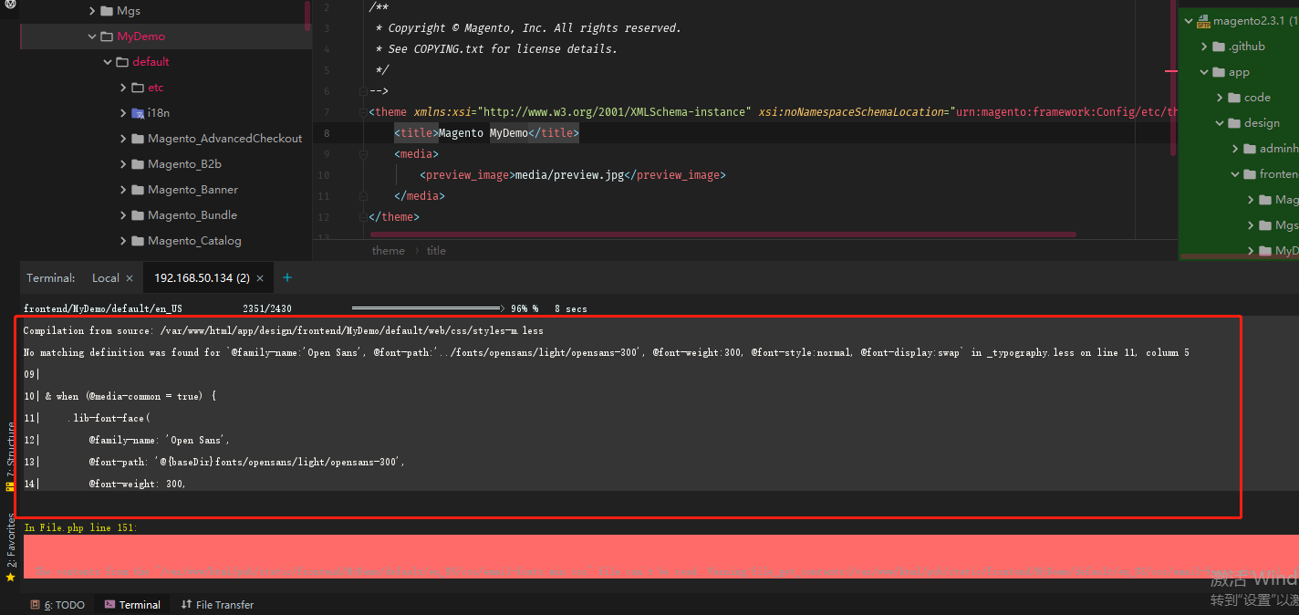Image resolution: width=1299 pixels, height=615 pixels.
Task: Click the TODO tool window icon
Action: coord(35,605)
